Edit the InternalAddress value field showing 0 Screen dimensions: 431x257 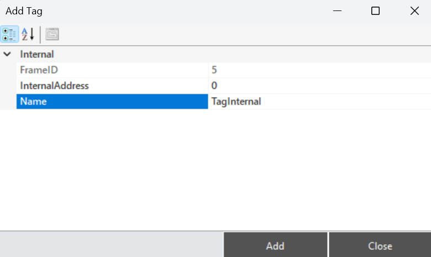tap(319, 86)
